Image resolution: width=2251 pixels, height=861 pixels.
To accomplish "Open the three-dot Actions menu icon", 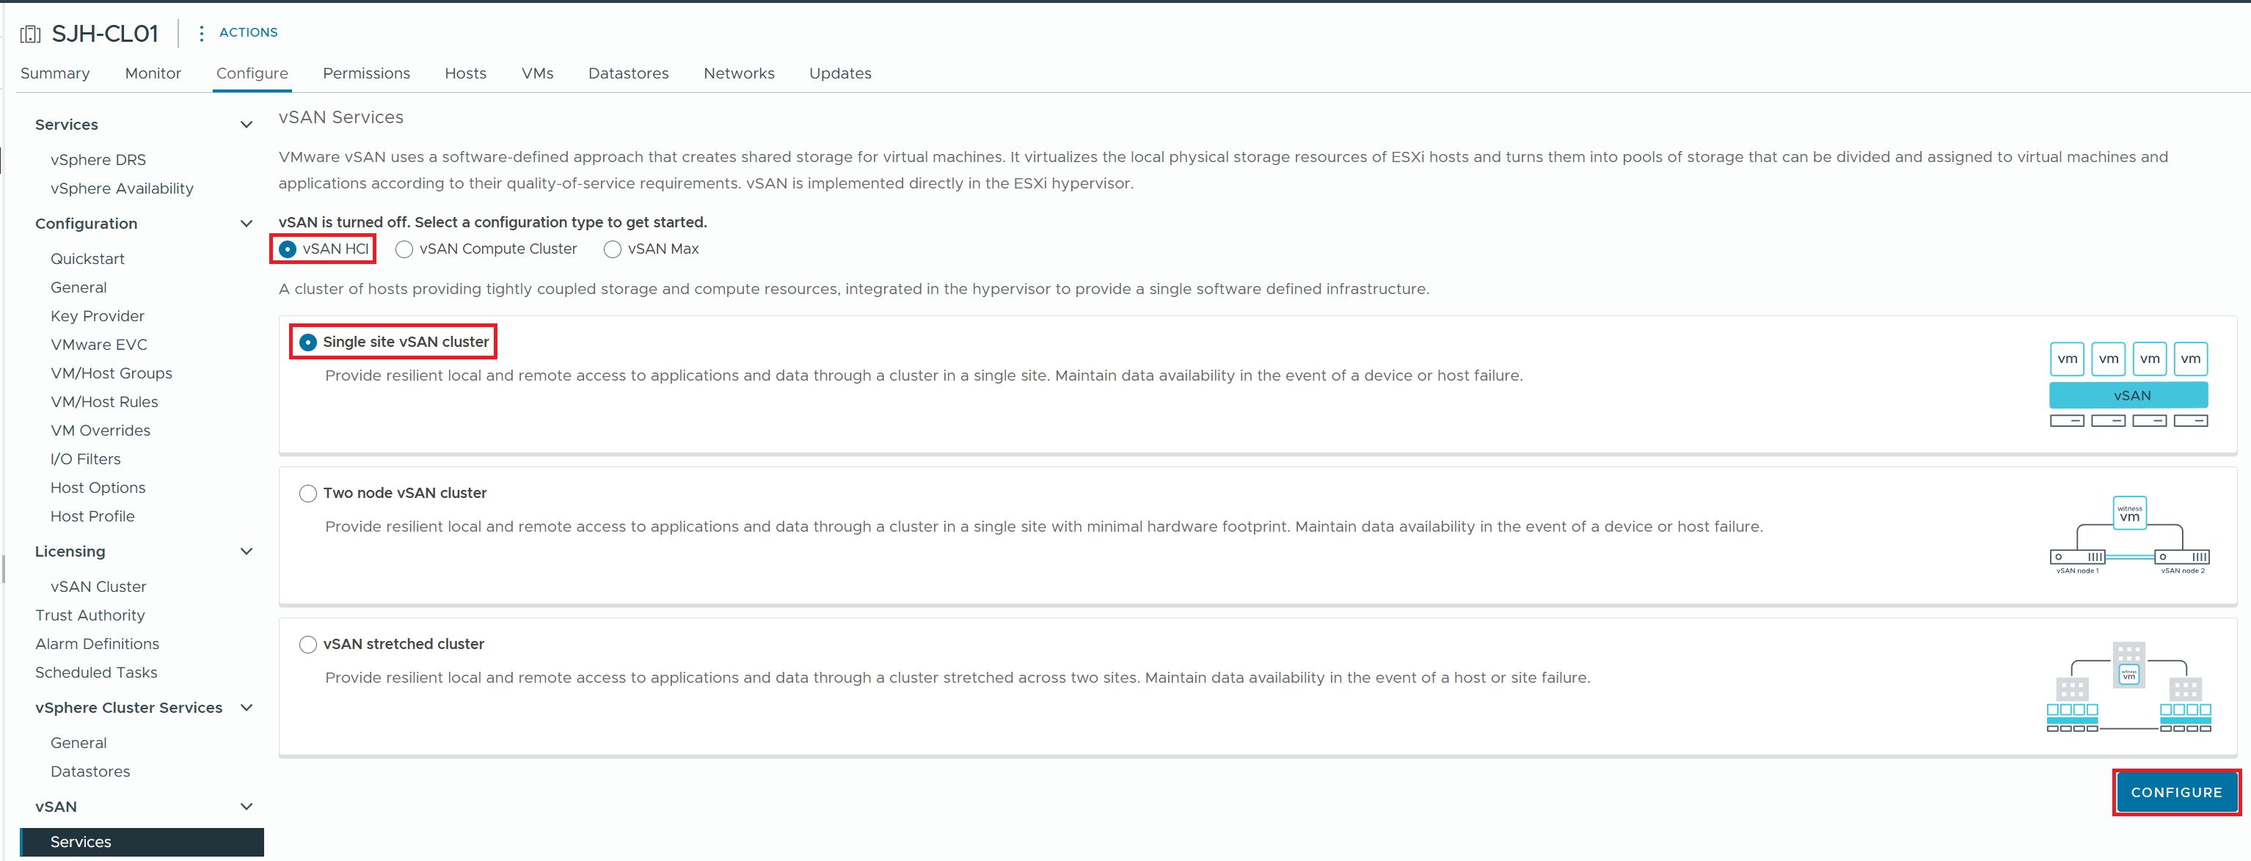I will pos(202,33).
